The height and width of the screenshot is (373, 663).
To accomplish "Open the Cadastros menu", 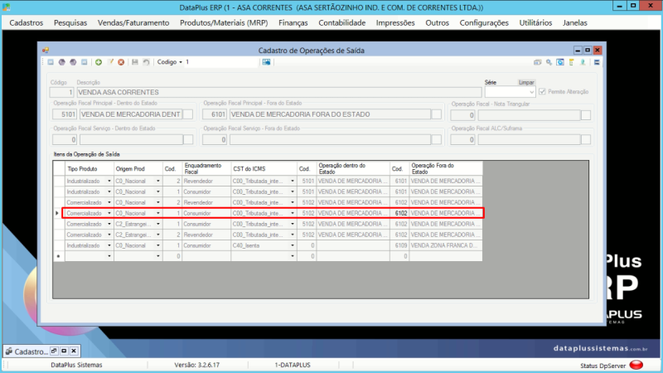I will pyautogui.click(x=27, y=23).
